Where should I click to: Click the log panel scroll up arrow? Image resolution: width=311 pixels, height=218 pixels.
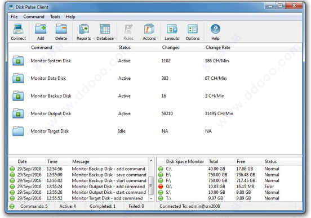[x=151, y=161]
